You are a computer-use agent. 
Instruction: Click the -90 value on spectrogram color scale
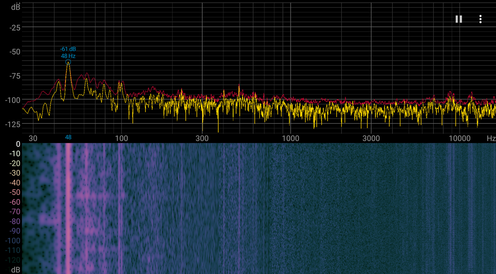pos(15,231)
